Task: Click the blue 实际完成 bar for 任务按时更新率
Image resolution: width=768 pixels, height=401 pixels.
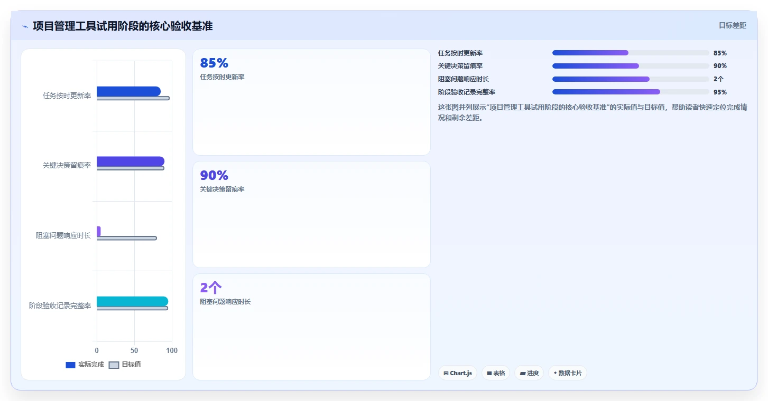Action: click(x=128, y=91)
